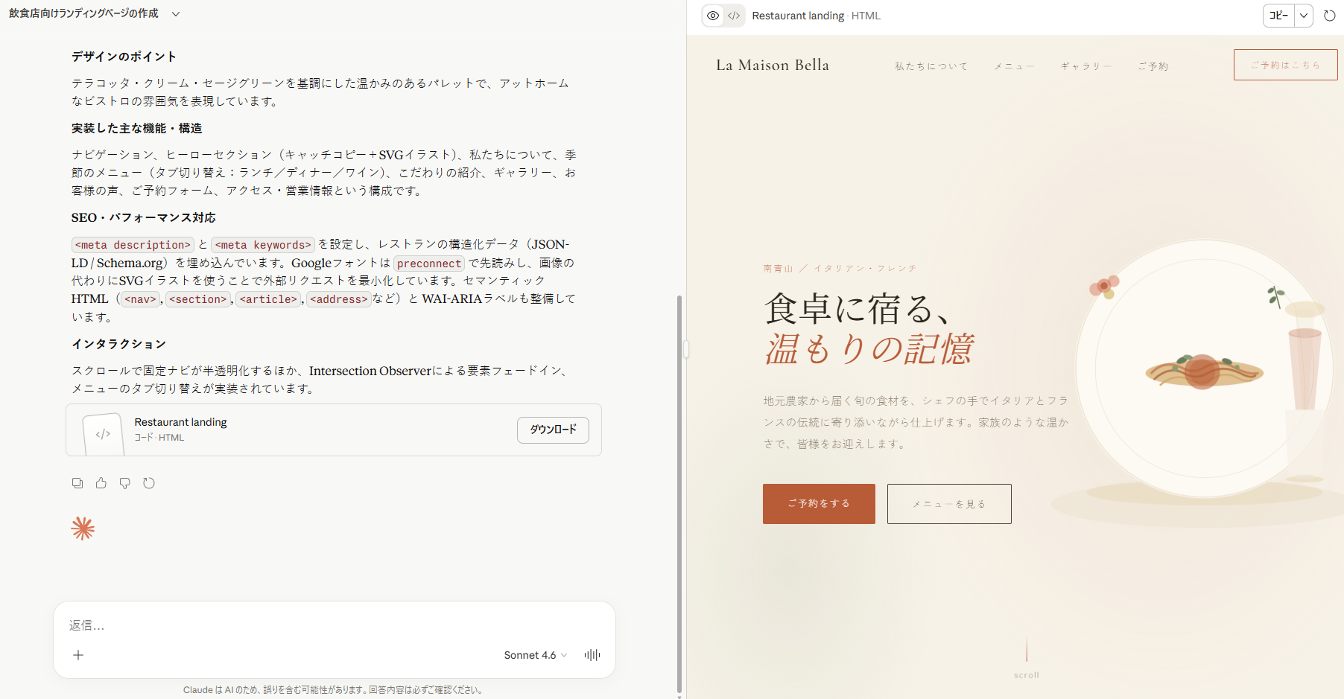Image resolution: width=1344 pixels, height=699 pixels.
Task: Open dropdown arrow beside the コピー button
Action: [1304, 16]
